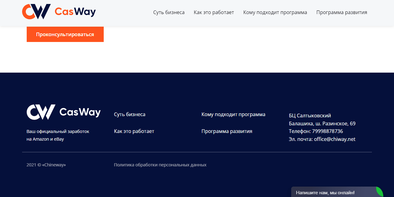
Task: Click the CasWay text beside footer logo
Action: click(x=80, y=112)
